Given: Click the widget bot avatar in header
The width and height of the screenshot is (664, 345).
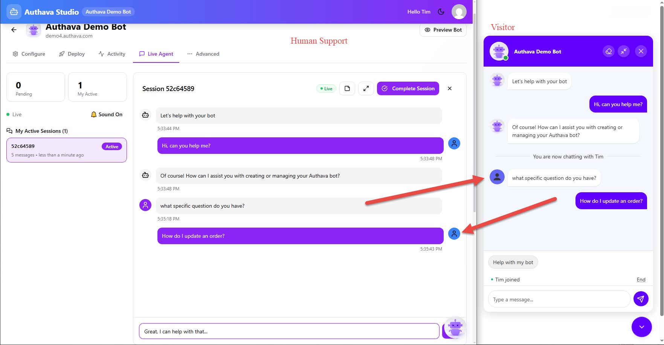Looking at the screenshot, I should pyautogui.click(x=499, y=51).
